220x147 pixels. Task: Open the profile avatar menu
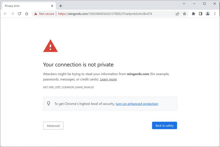(208, 14)
